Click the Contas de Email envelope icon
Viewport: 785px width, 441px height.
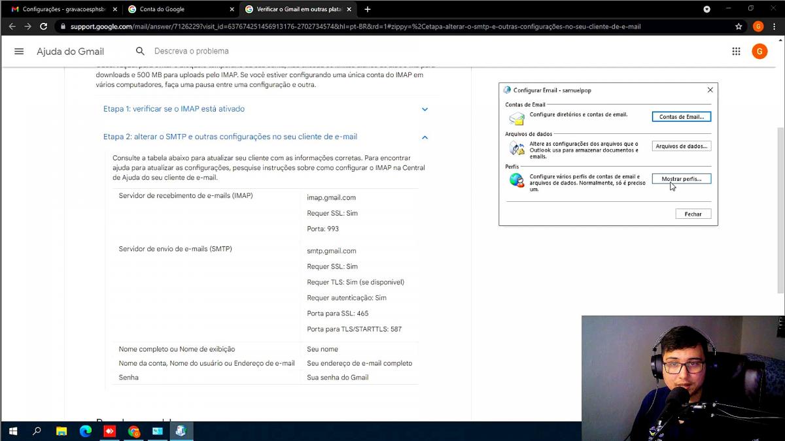click(517, 118)
